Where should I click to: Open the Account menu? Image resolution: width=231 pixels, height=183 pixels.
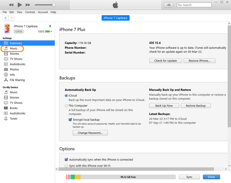click(43, 12)
